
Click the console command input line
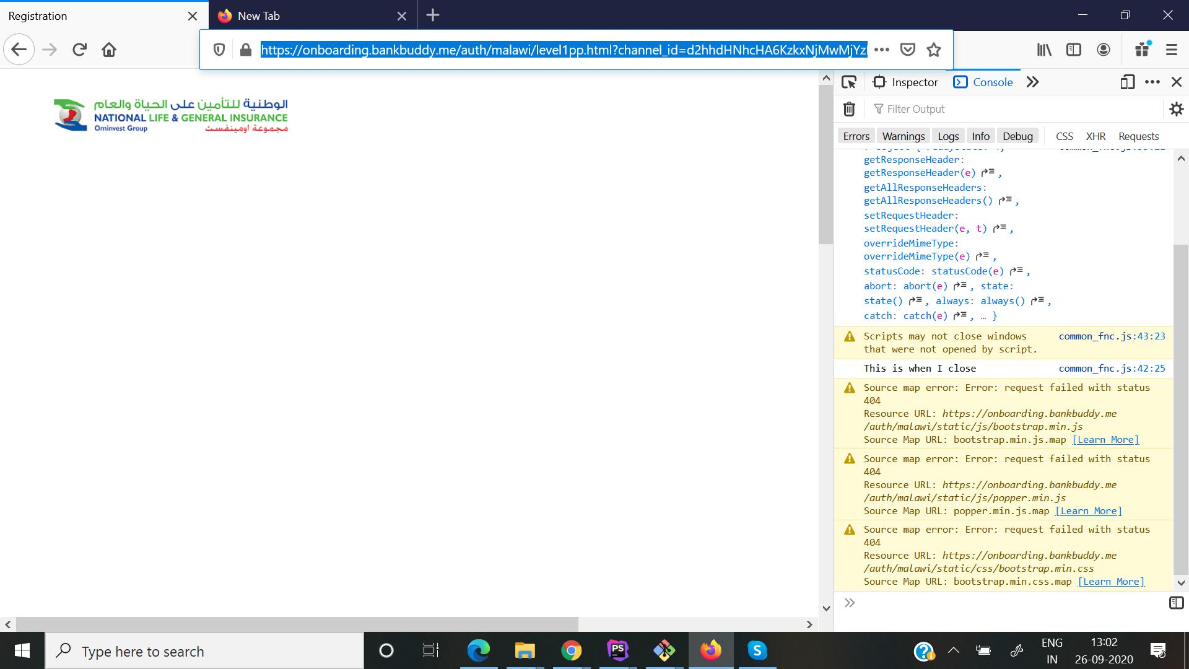tap(1009, 603)
